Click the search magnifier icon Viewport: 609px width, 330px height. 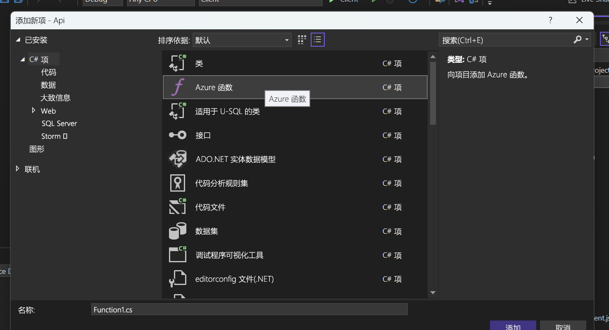tap(578, 40)
